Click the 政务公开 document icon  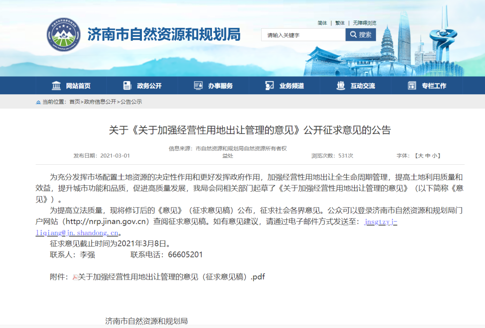pyautogui.click(x=127, y=85)
